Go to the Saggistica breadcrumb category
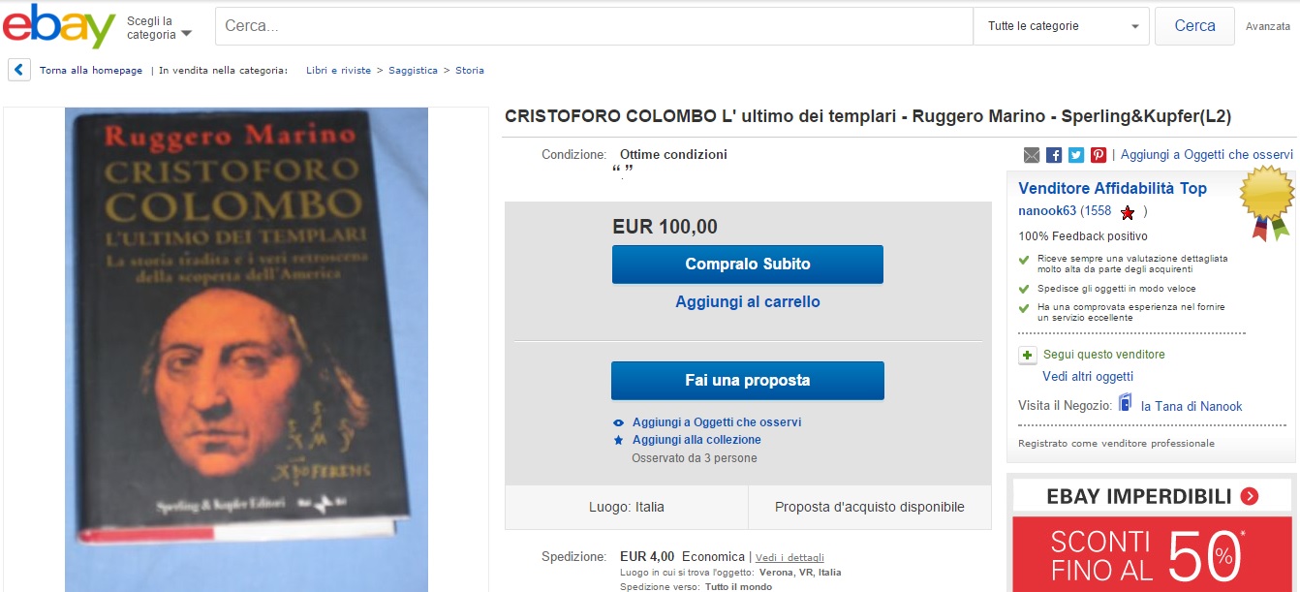Image resolution: width=1300 pixels, height=592 pixels. click(x=413, y=70)
